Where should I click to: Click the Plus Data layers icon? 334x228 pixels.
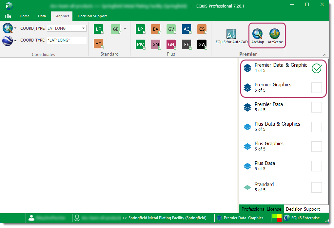[x=247, y=166]
